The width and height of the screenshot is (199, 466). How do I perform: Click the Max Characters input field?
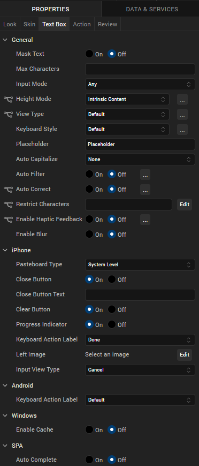click(x=140, y=69)
